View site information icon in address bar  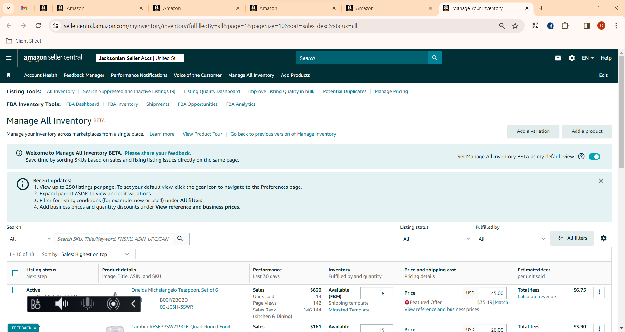click(x=56, y=26)
